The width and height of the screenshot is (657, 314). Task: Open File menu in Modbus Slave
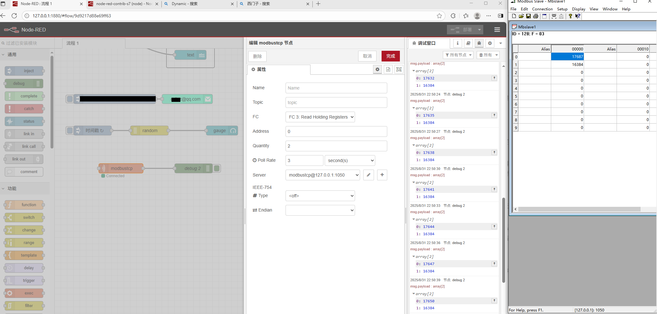(x=514, y=9)
